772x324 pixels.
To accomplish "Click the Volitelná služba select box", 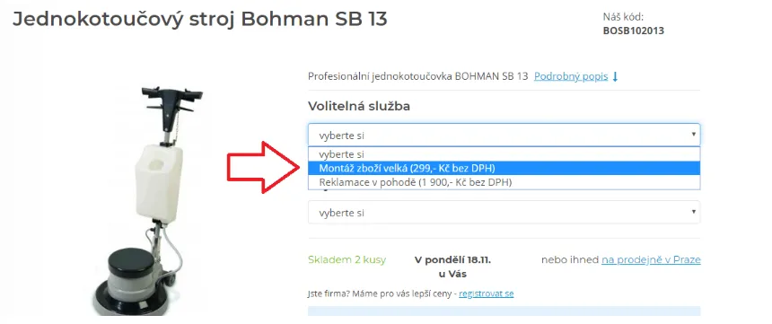I will [x=504, y=135].
